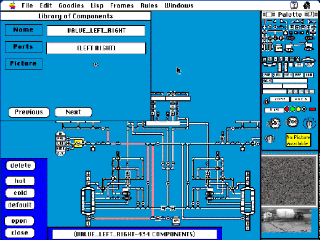Pick the OUT component in Palette
Screen dimensions: 320x240
(x=309, y=65)
